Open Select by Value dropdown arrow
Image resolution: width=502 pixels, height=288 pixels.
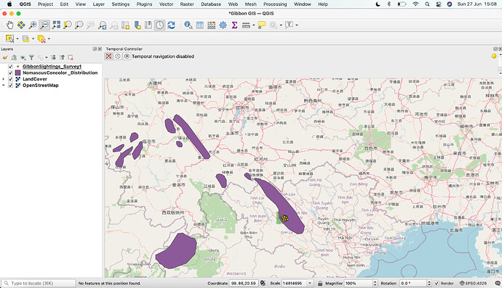tap(33, 39)
